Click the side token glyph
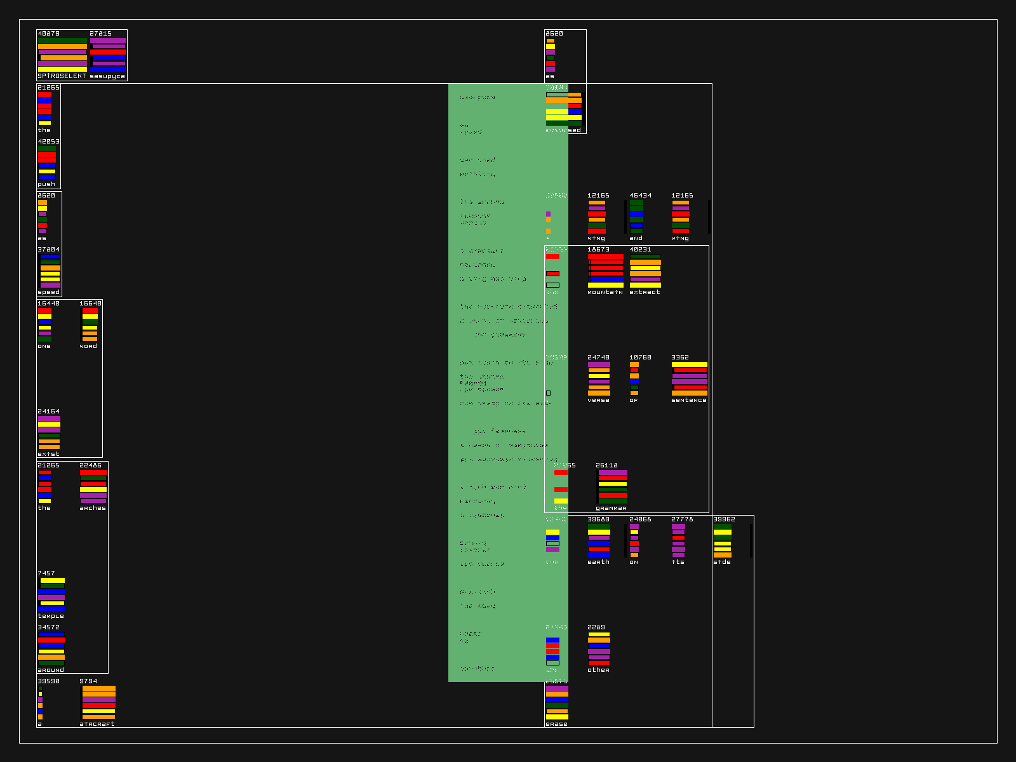 click(723, 540)
